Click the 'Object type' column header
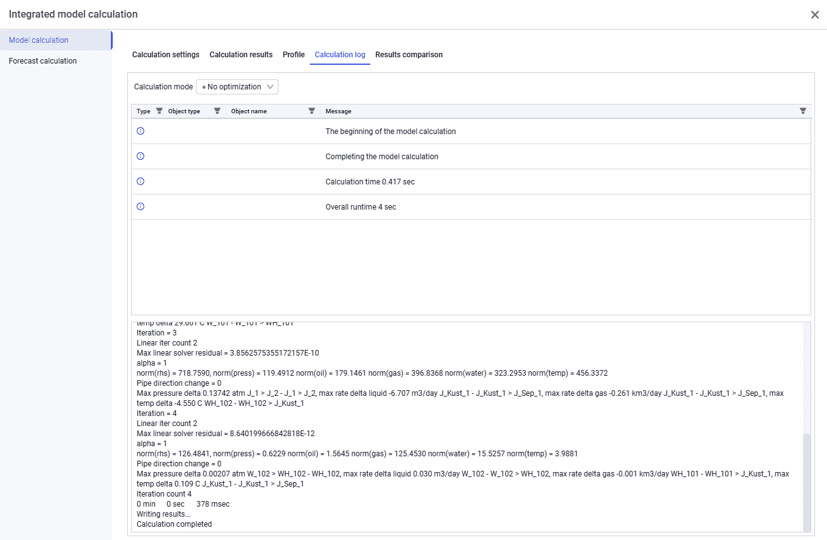The width and height of the screenshot is (827, 540). coord(184,111)
